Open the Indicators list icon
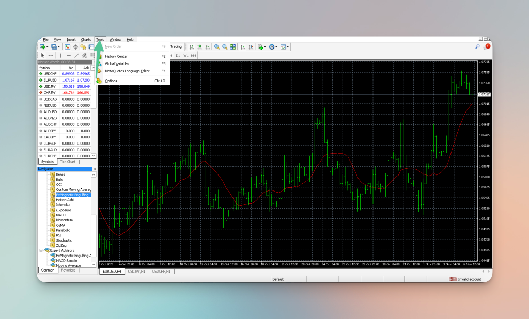This screenshot has height=319, width=529. 259,47
